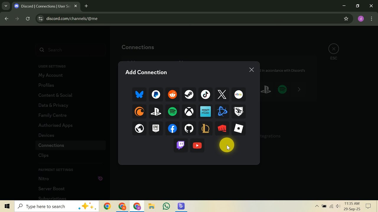Bookmark this page with the star
This screenshot has height=212, width=378.
(346, 19)
